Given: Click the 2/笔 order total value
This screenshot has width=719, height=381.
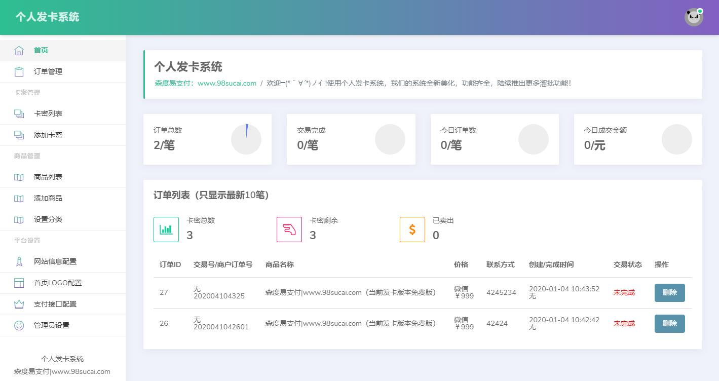Looking at the screenshot, I should pos(164,145).
